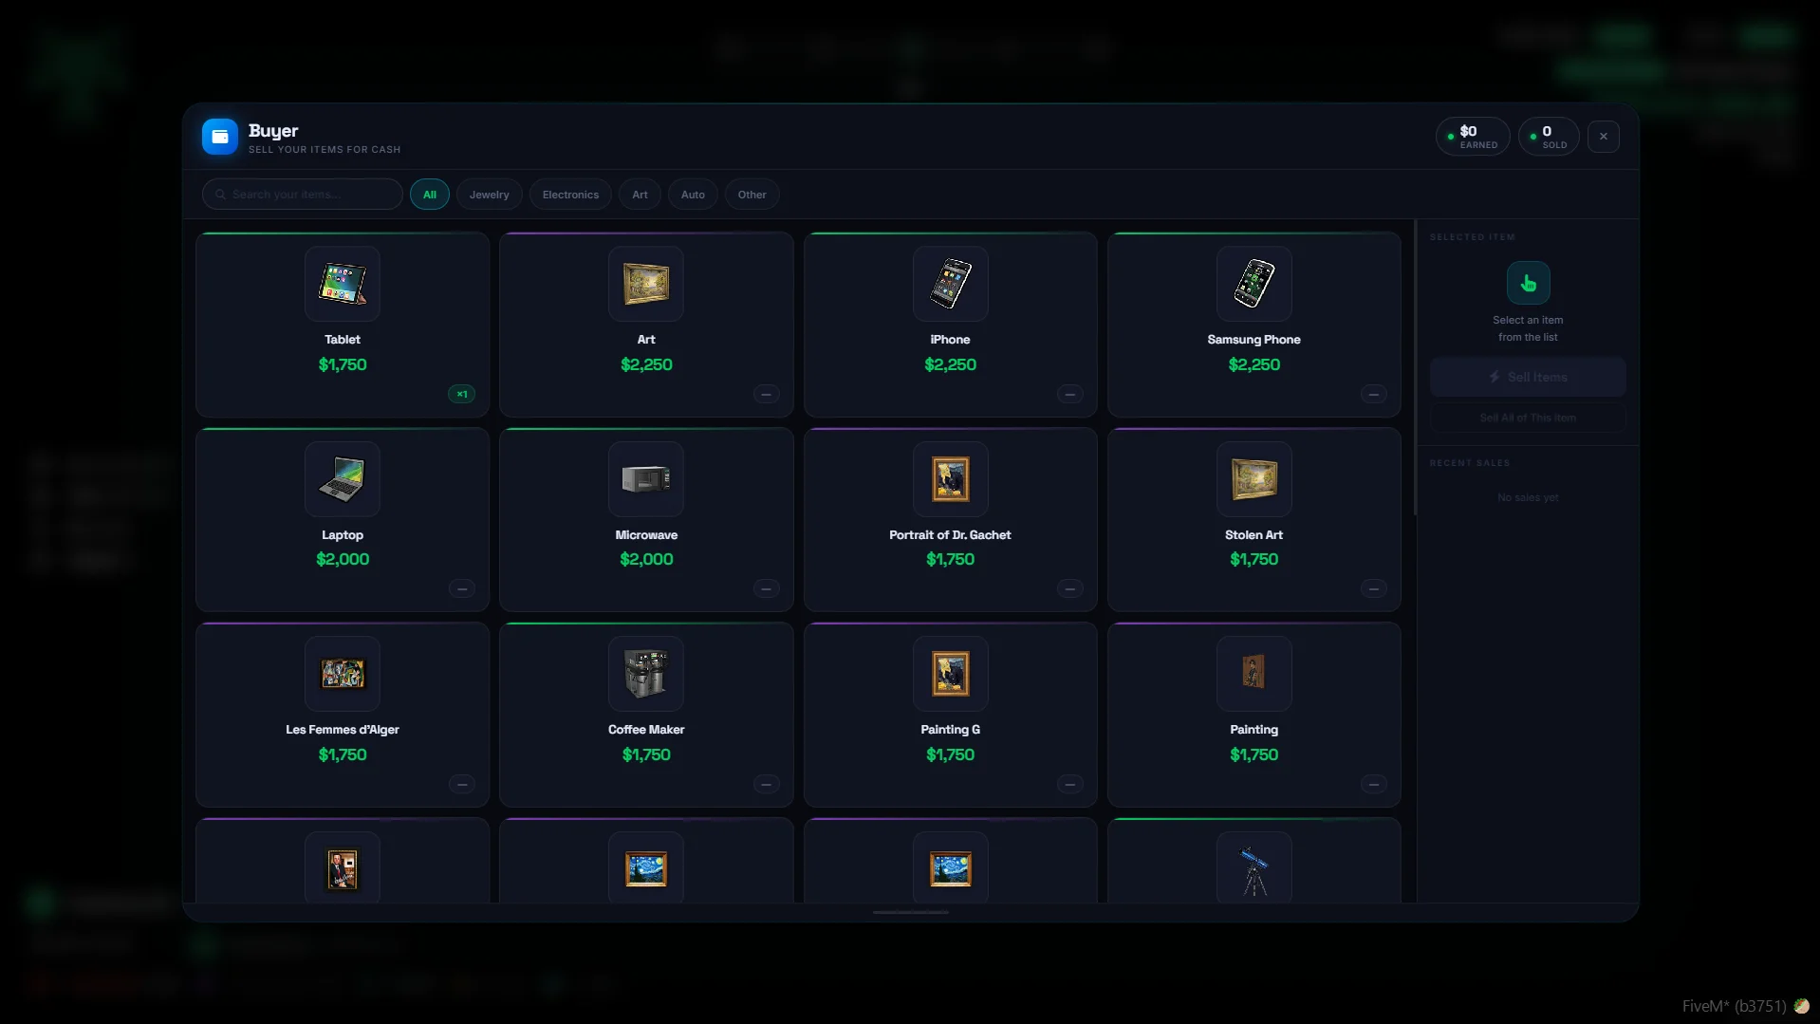Select the telescope item icon
1820x1024 pixels.
coord(1254,869)
